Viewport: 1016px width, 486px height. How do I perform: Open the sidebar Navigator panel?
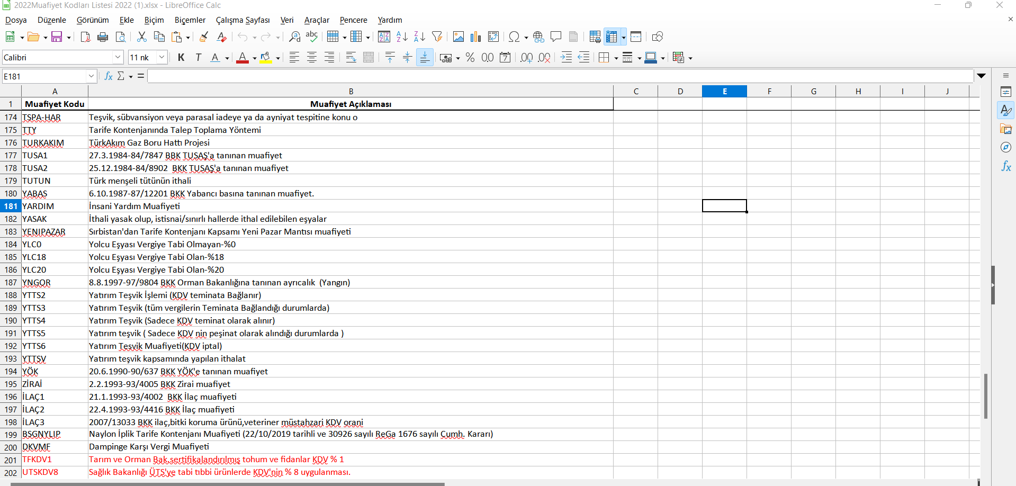(x=1006, y=148)
